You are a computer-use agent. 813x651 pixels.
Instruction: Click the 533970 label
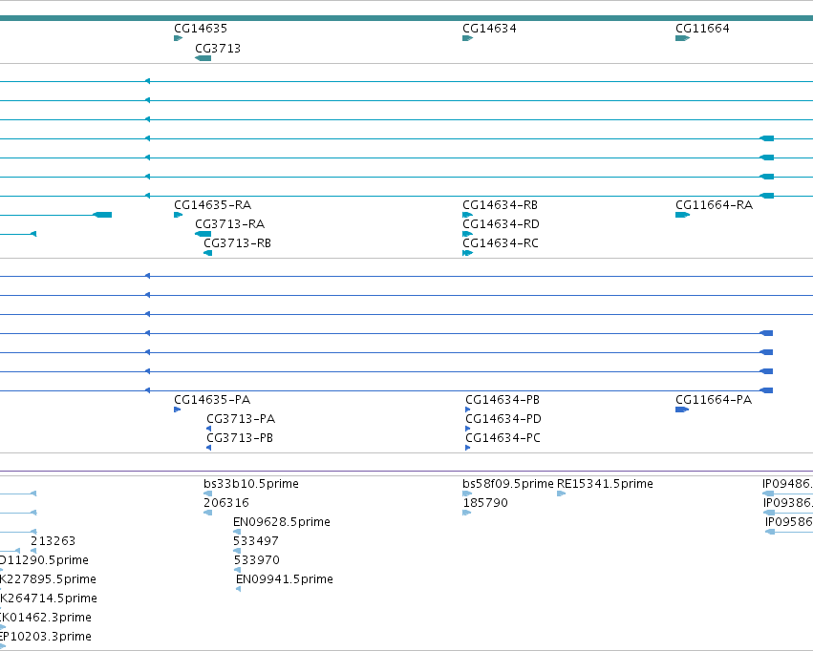pyautogui.click(x=257, y=560)
